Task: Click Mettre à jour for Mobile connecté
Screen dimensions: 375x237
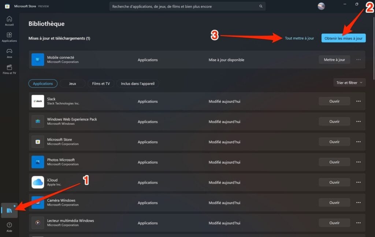Action: [x=334, y=60]
